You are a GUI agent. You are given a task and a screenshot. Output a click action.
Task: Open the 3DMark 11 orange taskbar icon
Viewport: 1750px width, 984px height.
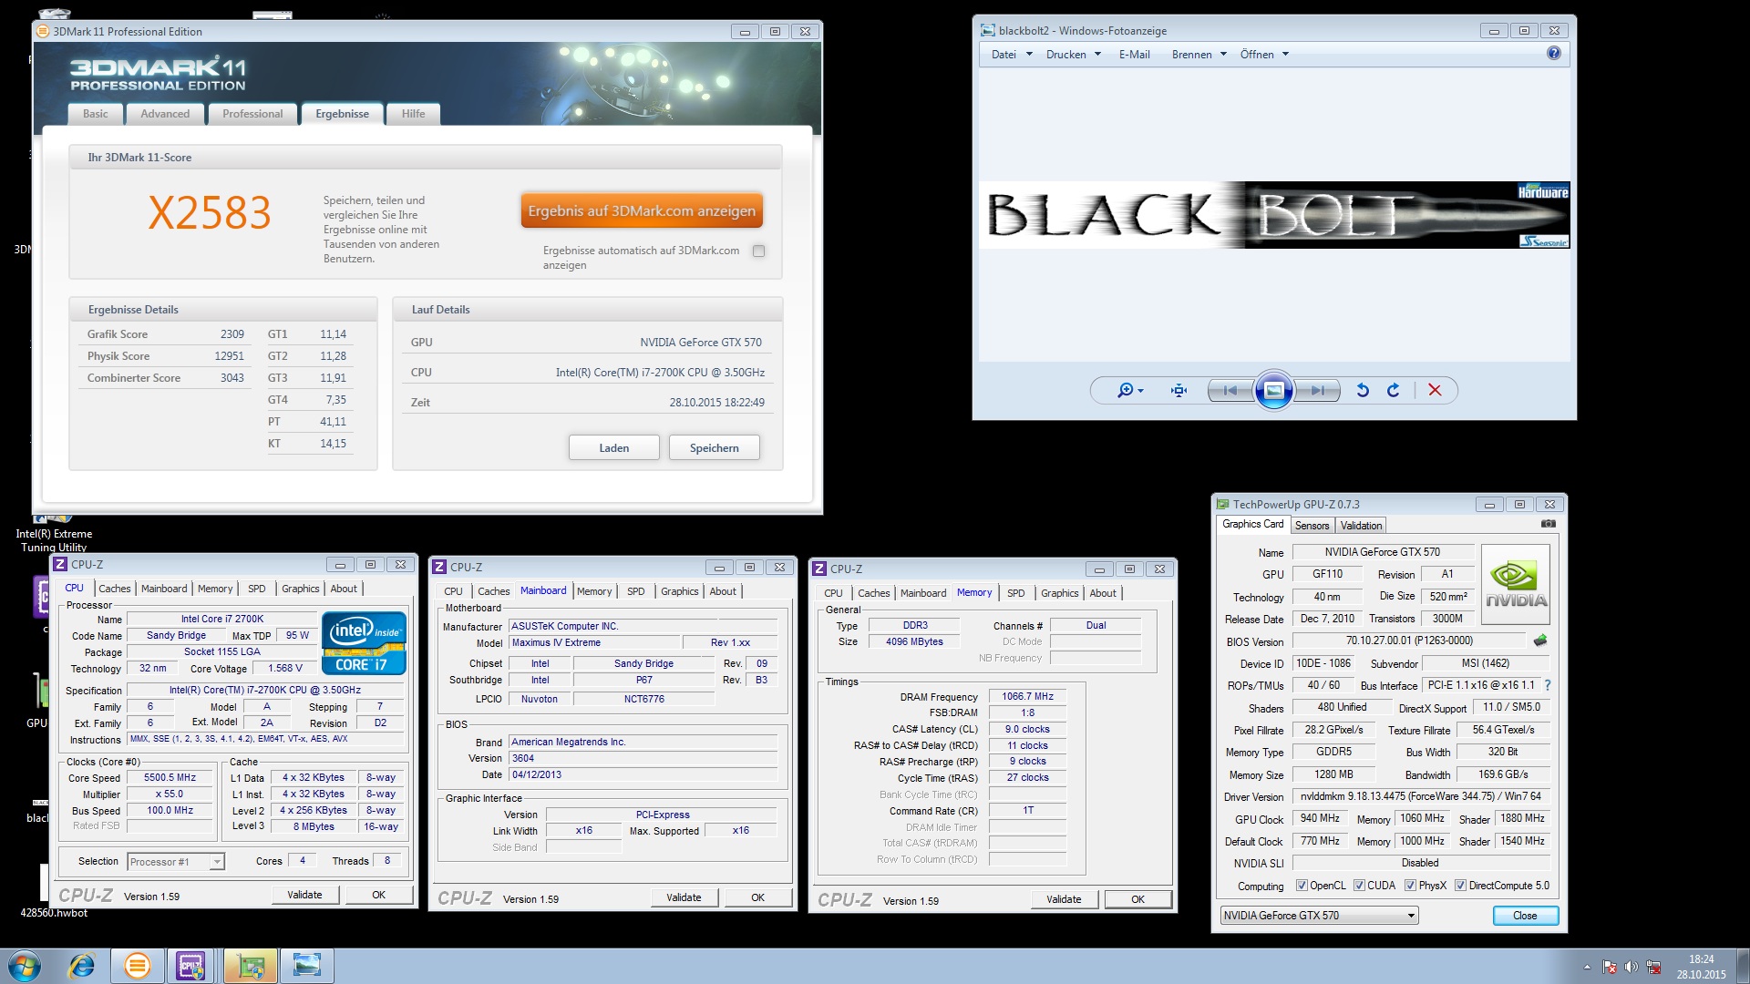coord(138,966)
